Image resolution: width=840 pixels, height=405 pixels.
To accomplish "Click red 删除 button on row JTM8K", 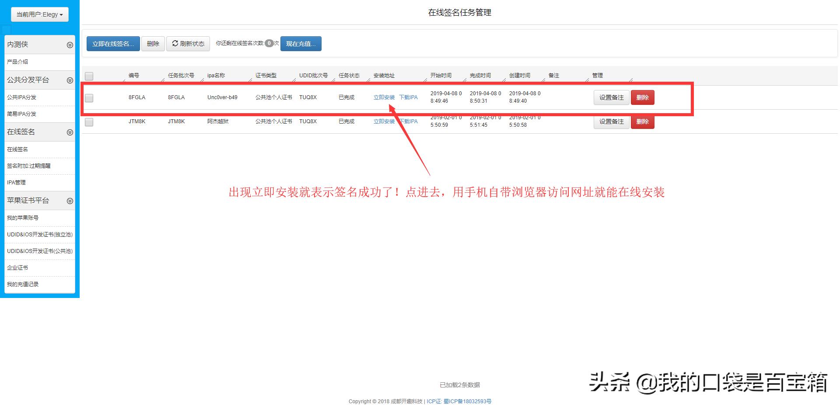I will [x=643, y=122].
